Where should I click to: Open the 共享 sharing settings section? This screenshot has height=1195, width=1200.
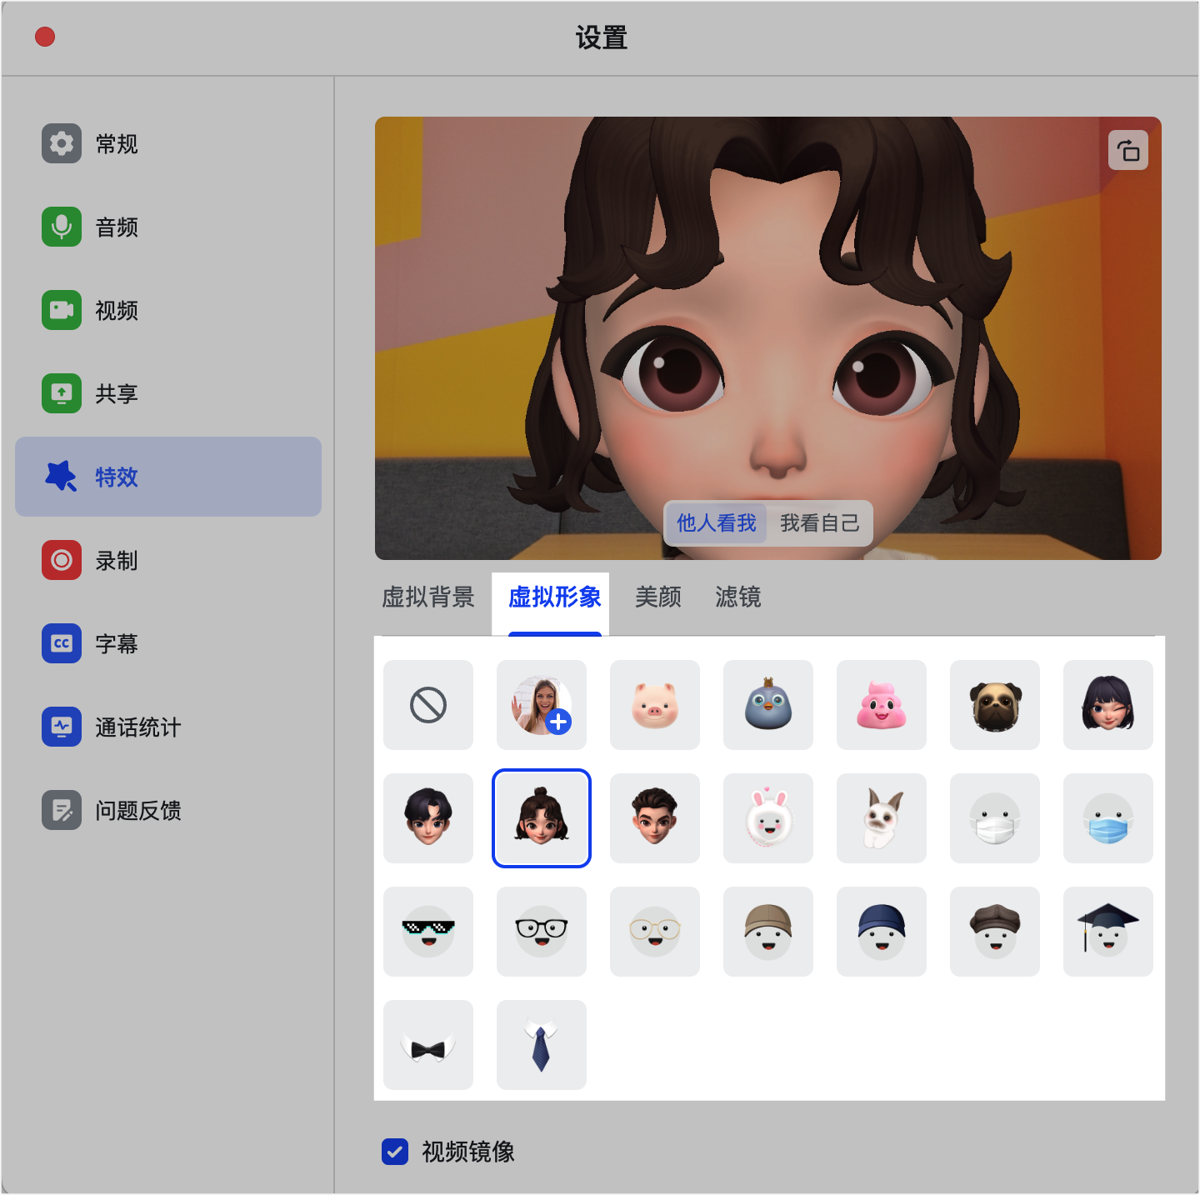click(x=168, y=393)
